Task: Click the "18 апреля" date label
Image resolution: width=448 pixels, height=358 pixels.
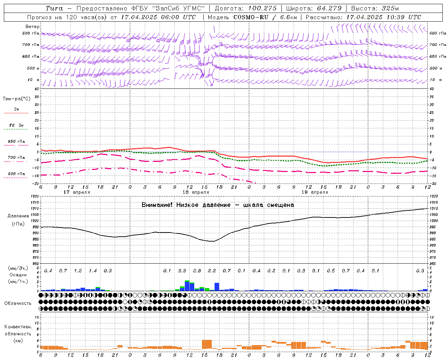Action: pyautogui.click(x=196, y=192)
